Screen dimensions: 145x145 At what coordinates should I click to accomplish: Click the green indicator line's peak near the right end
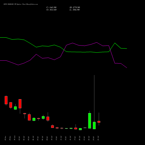click(x=115, y=43)
